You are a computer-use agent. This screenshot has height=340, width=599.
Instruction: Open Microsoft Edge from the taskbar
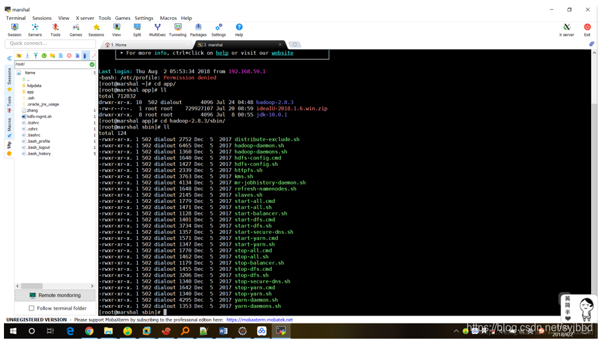point(70,331)
